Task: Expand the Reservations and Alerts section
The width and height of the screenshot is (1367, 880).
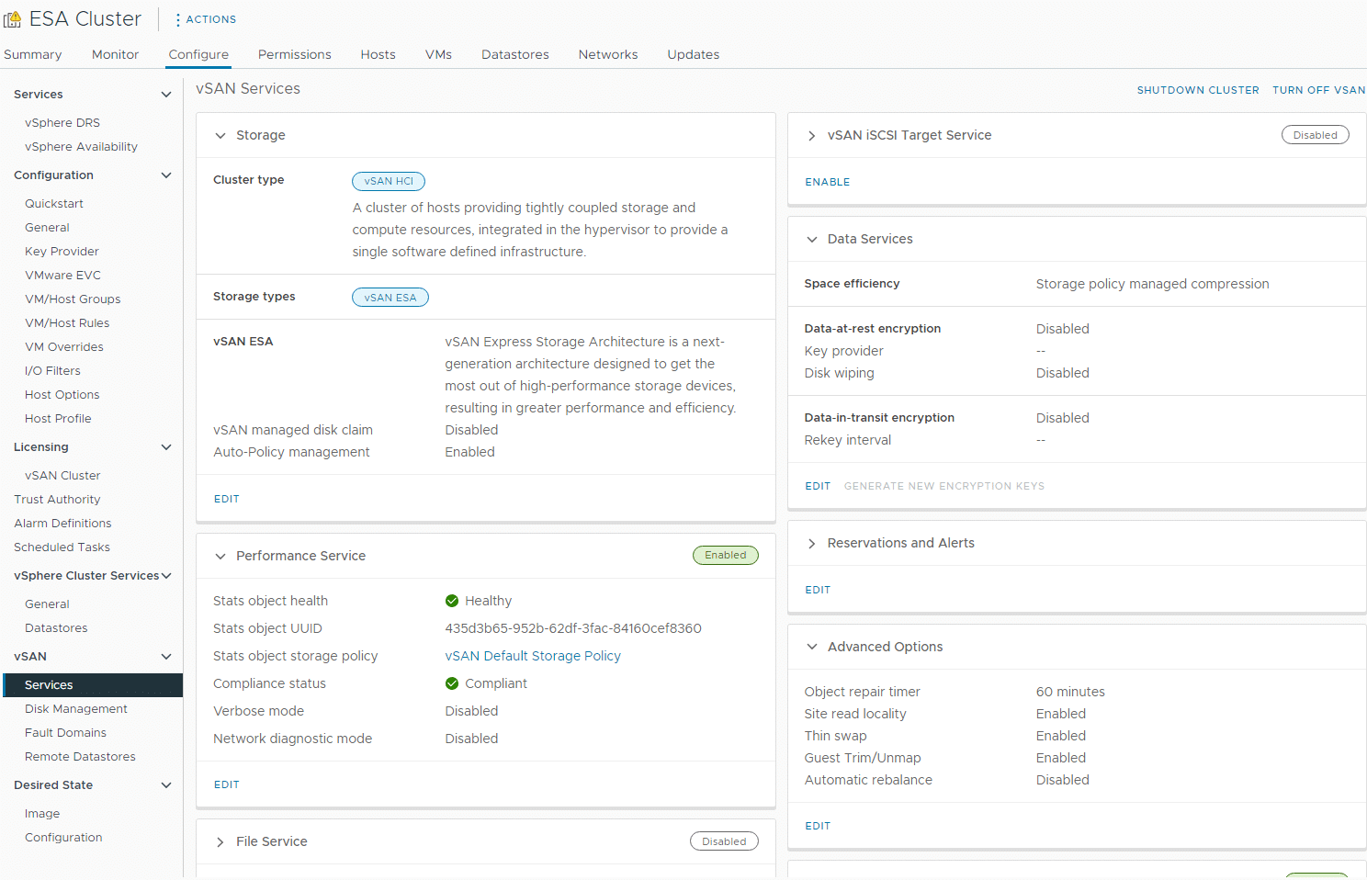Action: [812, 544]
